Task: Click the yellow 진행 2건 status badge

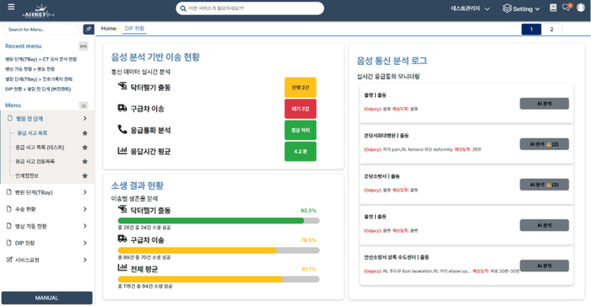Action: [301, 88]
